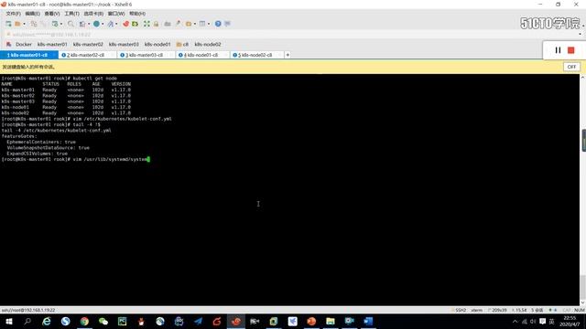Screen dimensions: 586x329
Task: Open the c8 folder in links bar
Action: click(182, 45)
